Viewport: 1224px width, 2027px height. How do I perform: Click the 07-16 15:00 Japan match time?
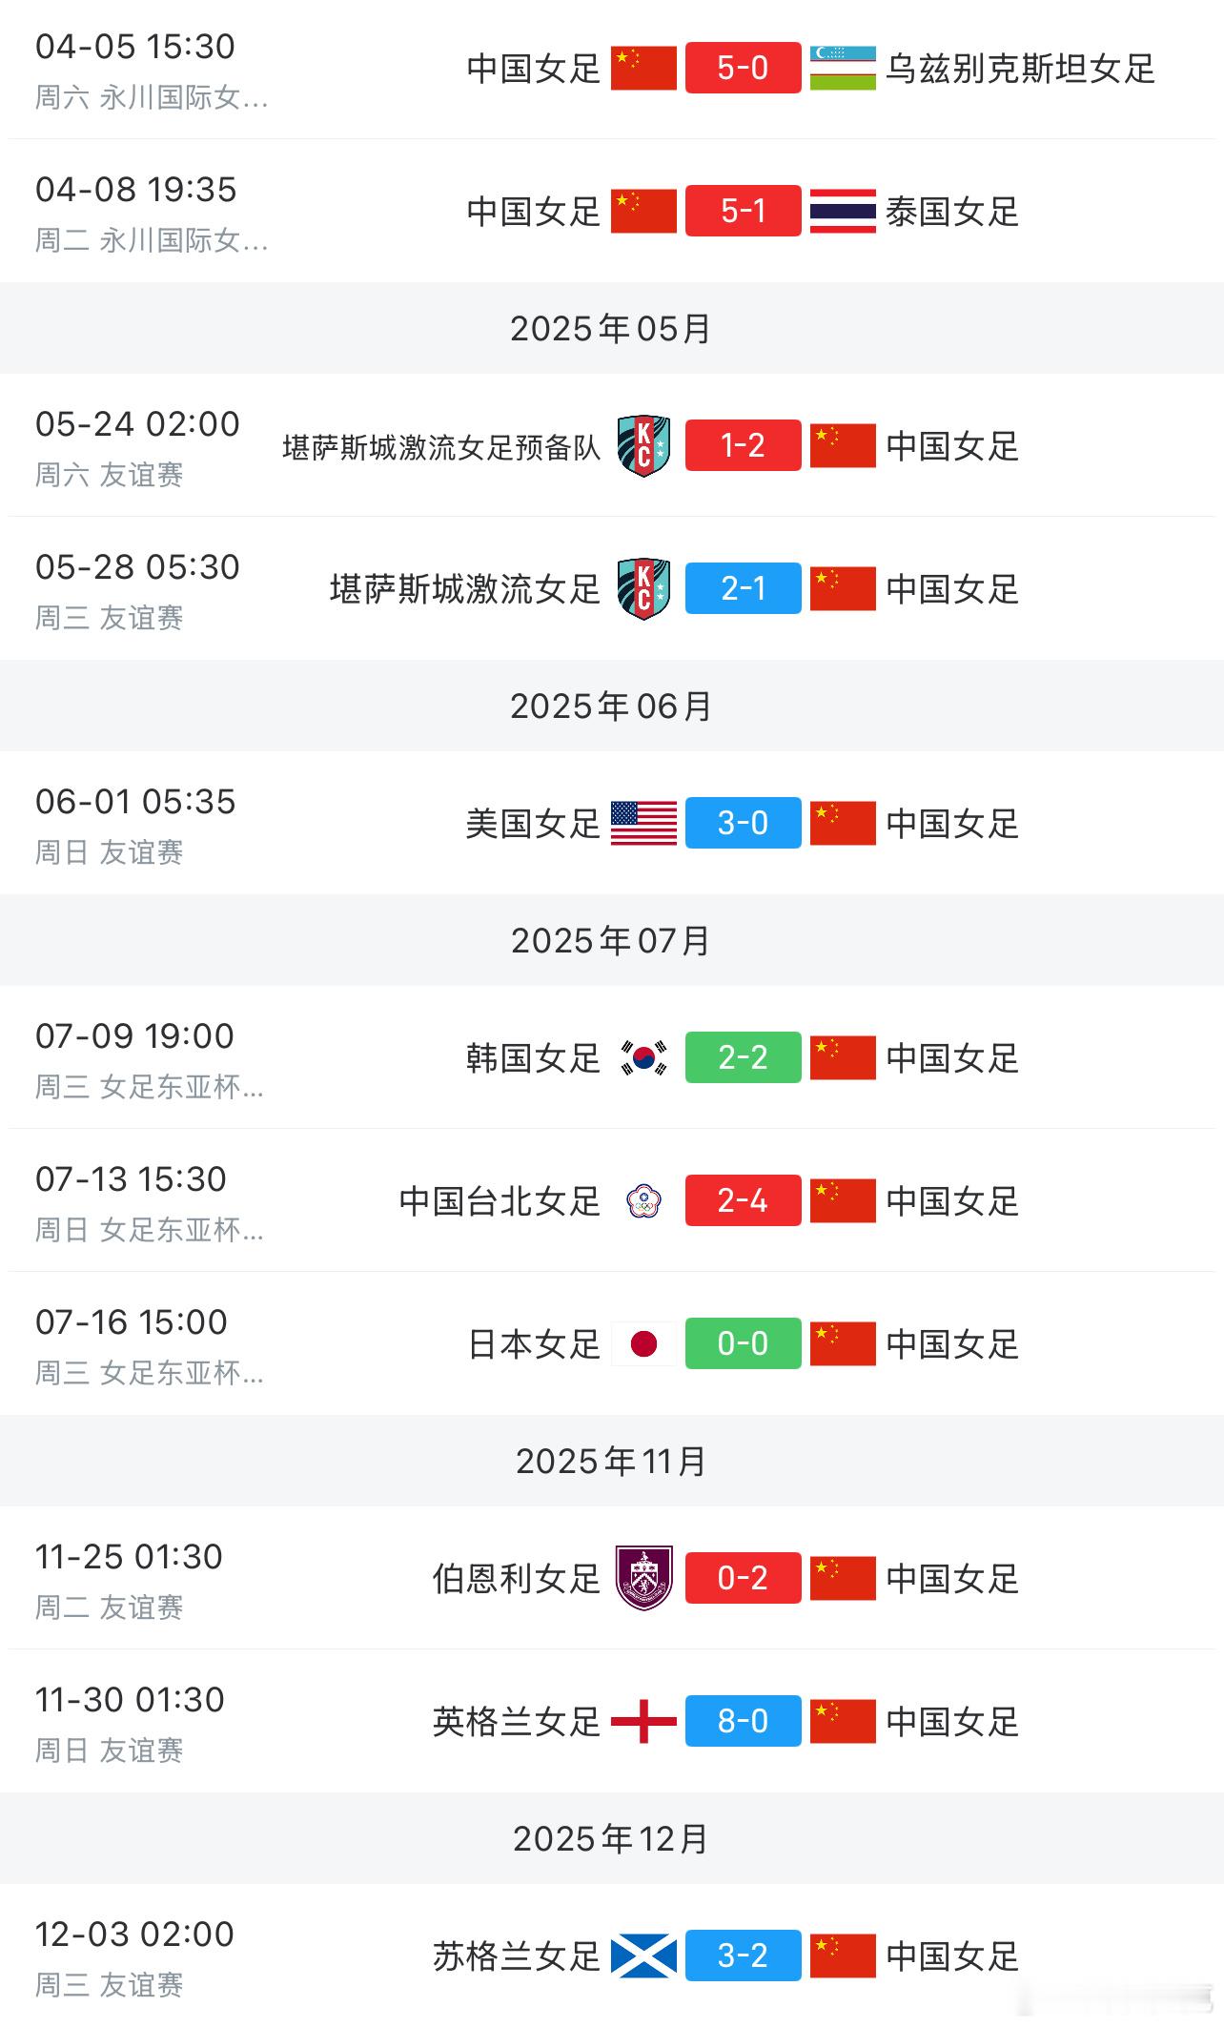(x=132, y=1322)
